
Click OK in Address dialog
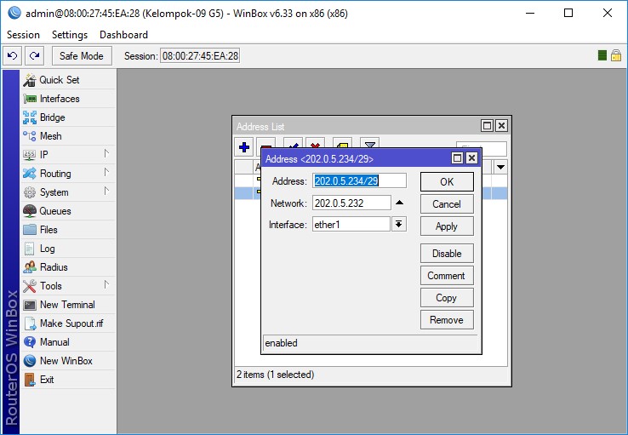[447, 182]
